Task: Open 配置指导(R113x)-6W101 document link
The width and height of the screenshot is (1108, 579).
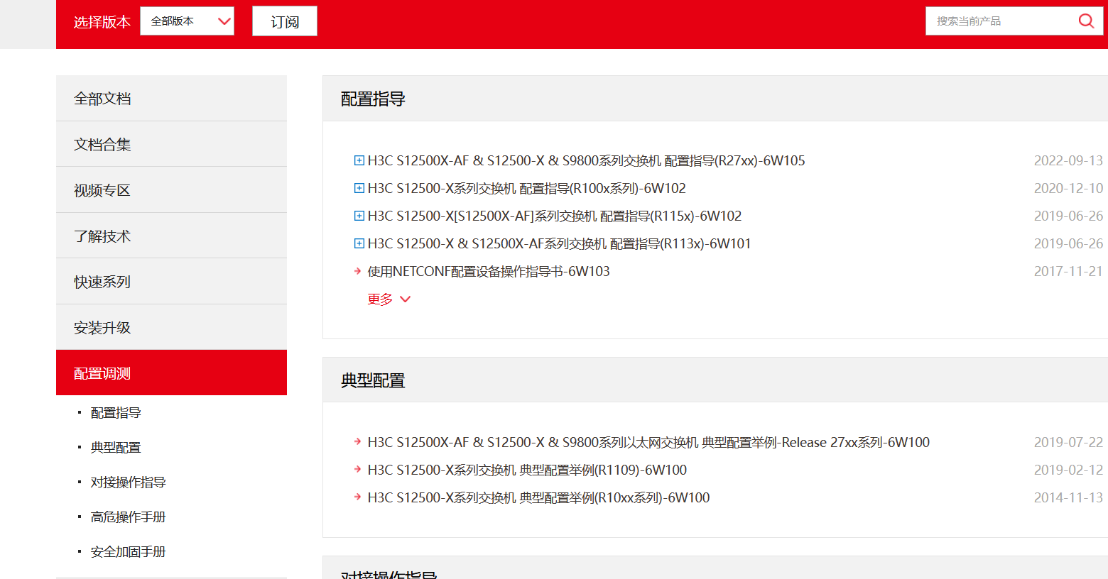Action: point(559,244)
